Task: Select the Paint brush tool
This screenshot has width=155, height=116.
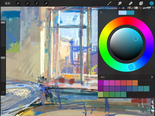Action: [x=109, y=3]
